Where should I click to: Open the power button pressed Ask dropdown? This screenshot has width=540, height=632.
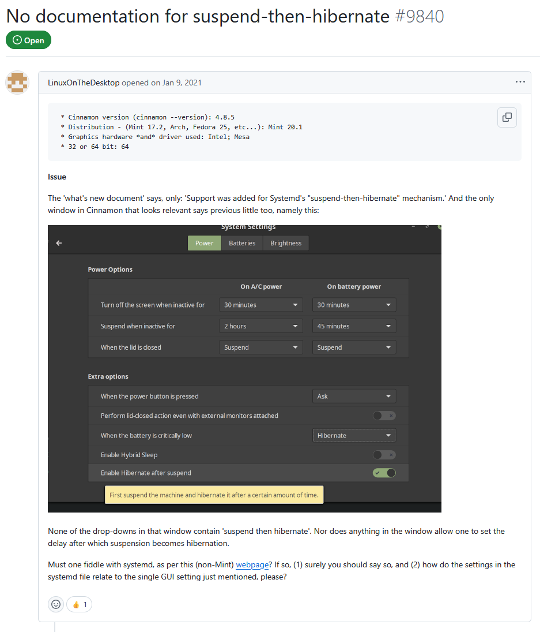coord(354,396)
